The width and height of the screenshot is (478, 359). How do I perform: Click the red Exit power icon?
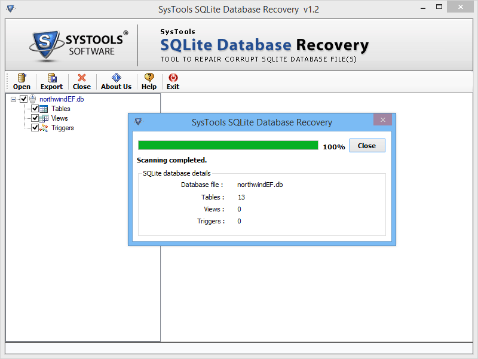click(173, 78)
